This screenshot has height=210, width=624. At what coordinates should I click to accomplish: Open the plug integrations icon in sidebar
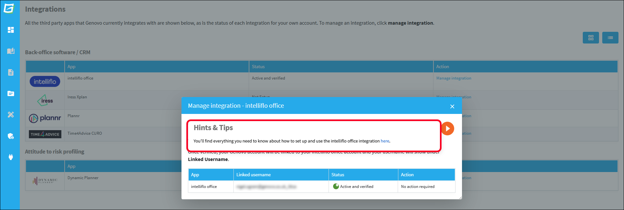click(11, 157)
